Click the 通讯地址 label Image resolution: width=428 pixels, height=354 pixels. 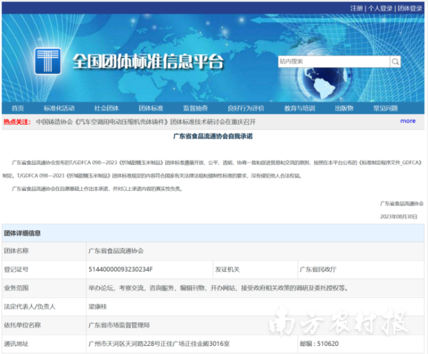click(x=16, y=343)
